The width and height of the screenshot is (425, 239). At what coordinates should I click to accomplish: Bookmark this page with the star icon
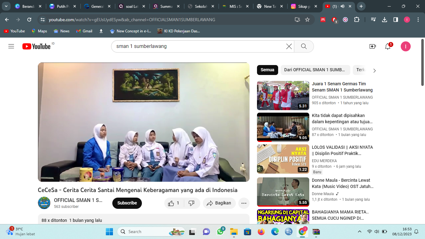(307, 20)
